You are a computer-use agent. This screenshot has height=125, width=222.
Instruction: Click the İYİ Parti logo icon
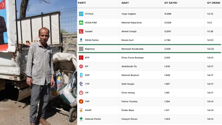pyautogui.click(x=81, y=14)
